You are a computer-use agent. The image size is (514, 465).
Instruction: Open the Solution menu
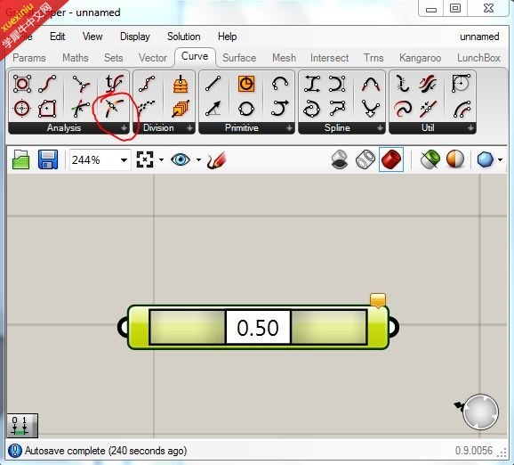183,37
